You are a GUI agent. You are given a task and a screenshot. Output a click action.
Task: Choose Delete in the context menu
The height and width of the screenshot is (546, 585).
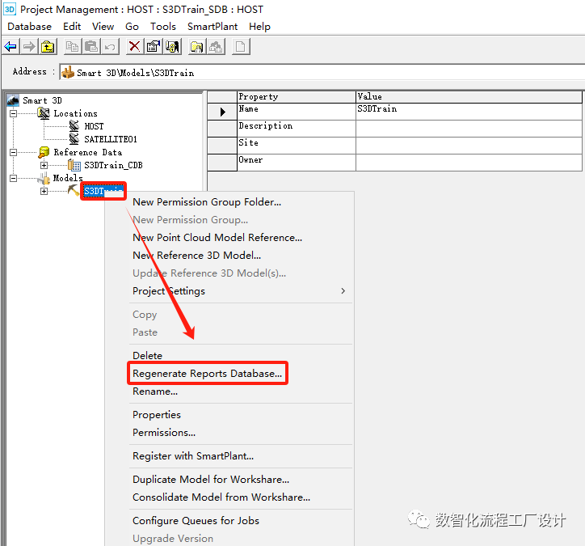coord(147,356)
